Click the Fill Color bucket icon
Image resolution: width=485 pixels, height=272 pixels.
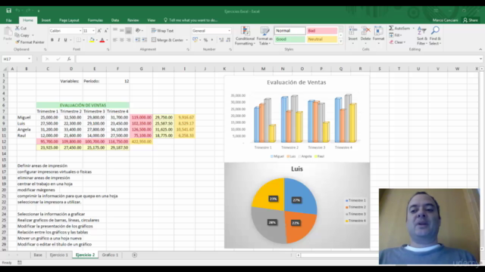pyautogui.click(x=92, y=40)
